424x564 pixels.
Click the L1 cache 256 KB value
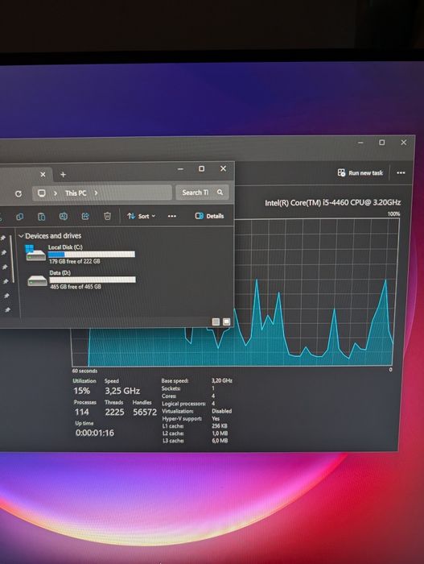tap(220, 426)
